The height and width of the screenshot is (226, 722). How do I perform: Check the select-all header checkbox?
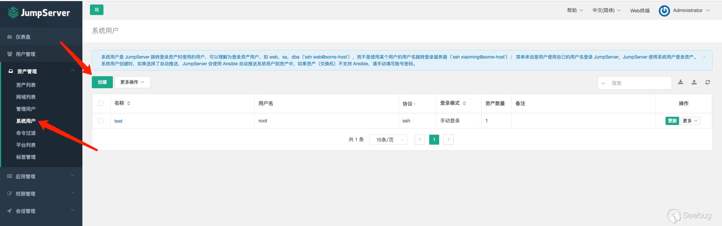point(100,104)
